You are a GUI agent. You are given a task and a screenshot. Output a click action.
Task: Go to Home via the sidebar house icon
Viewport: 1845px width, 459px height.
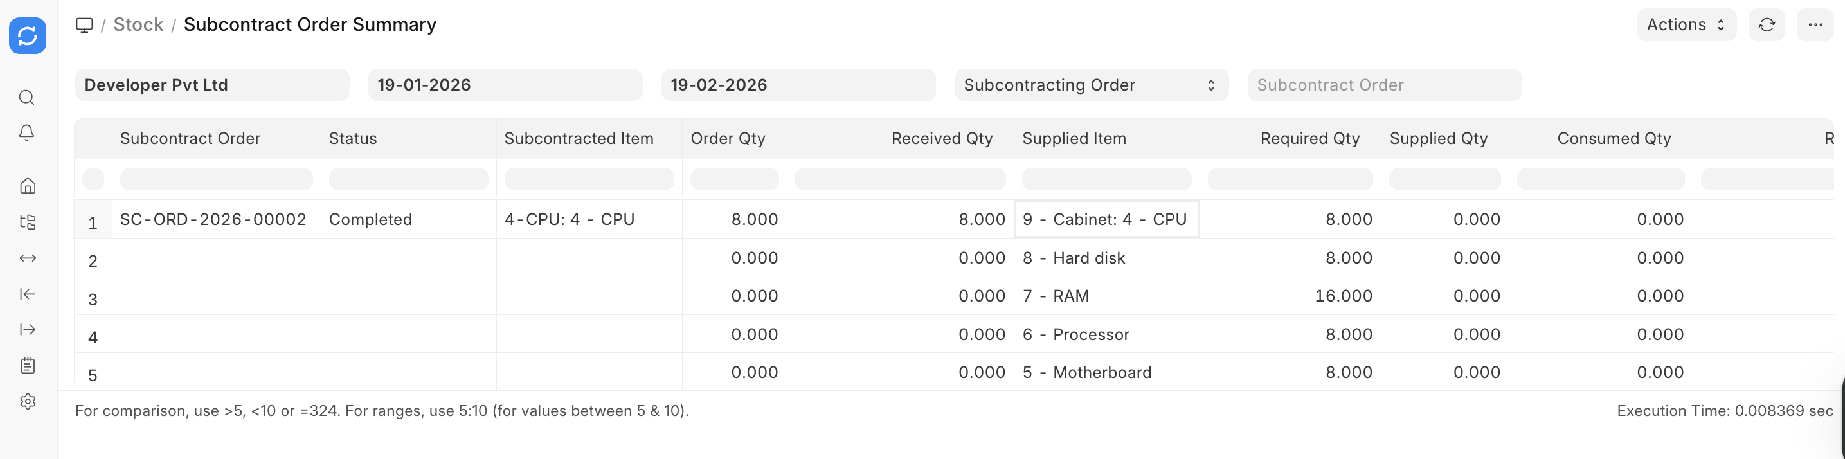click(x=27, y=186)
